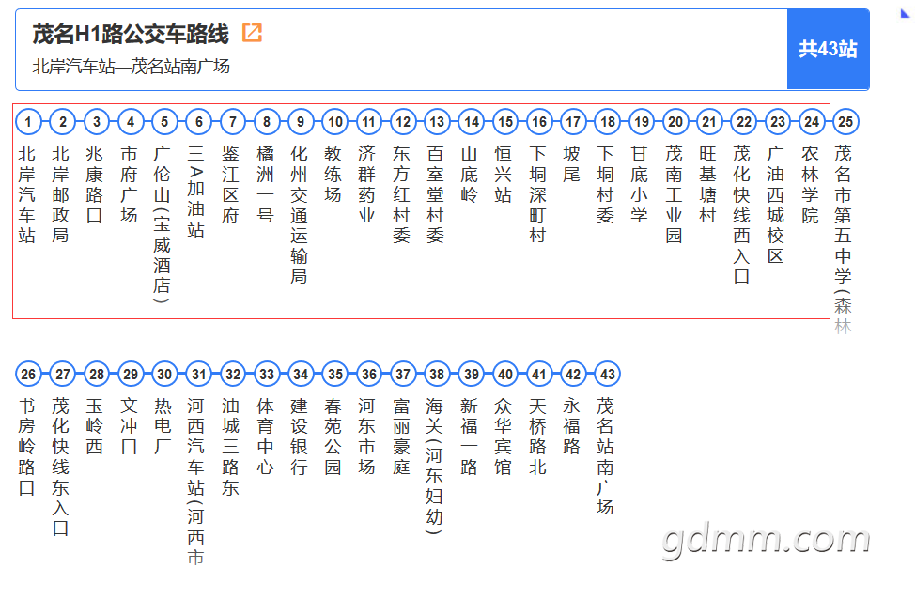Select stop circle number 2

pyautogui.click(x=62, y=122)
